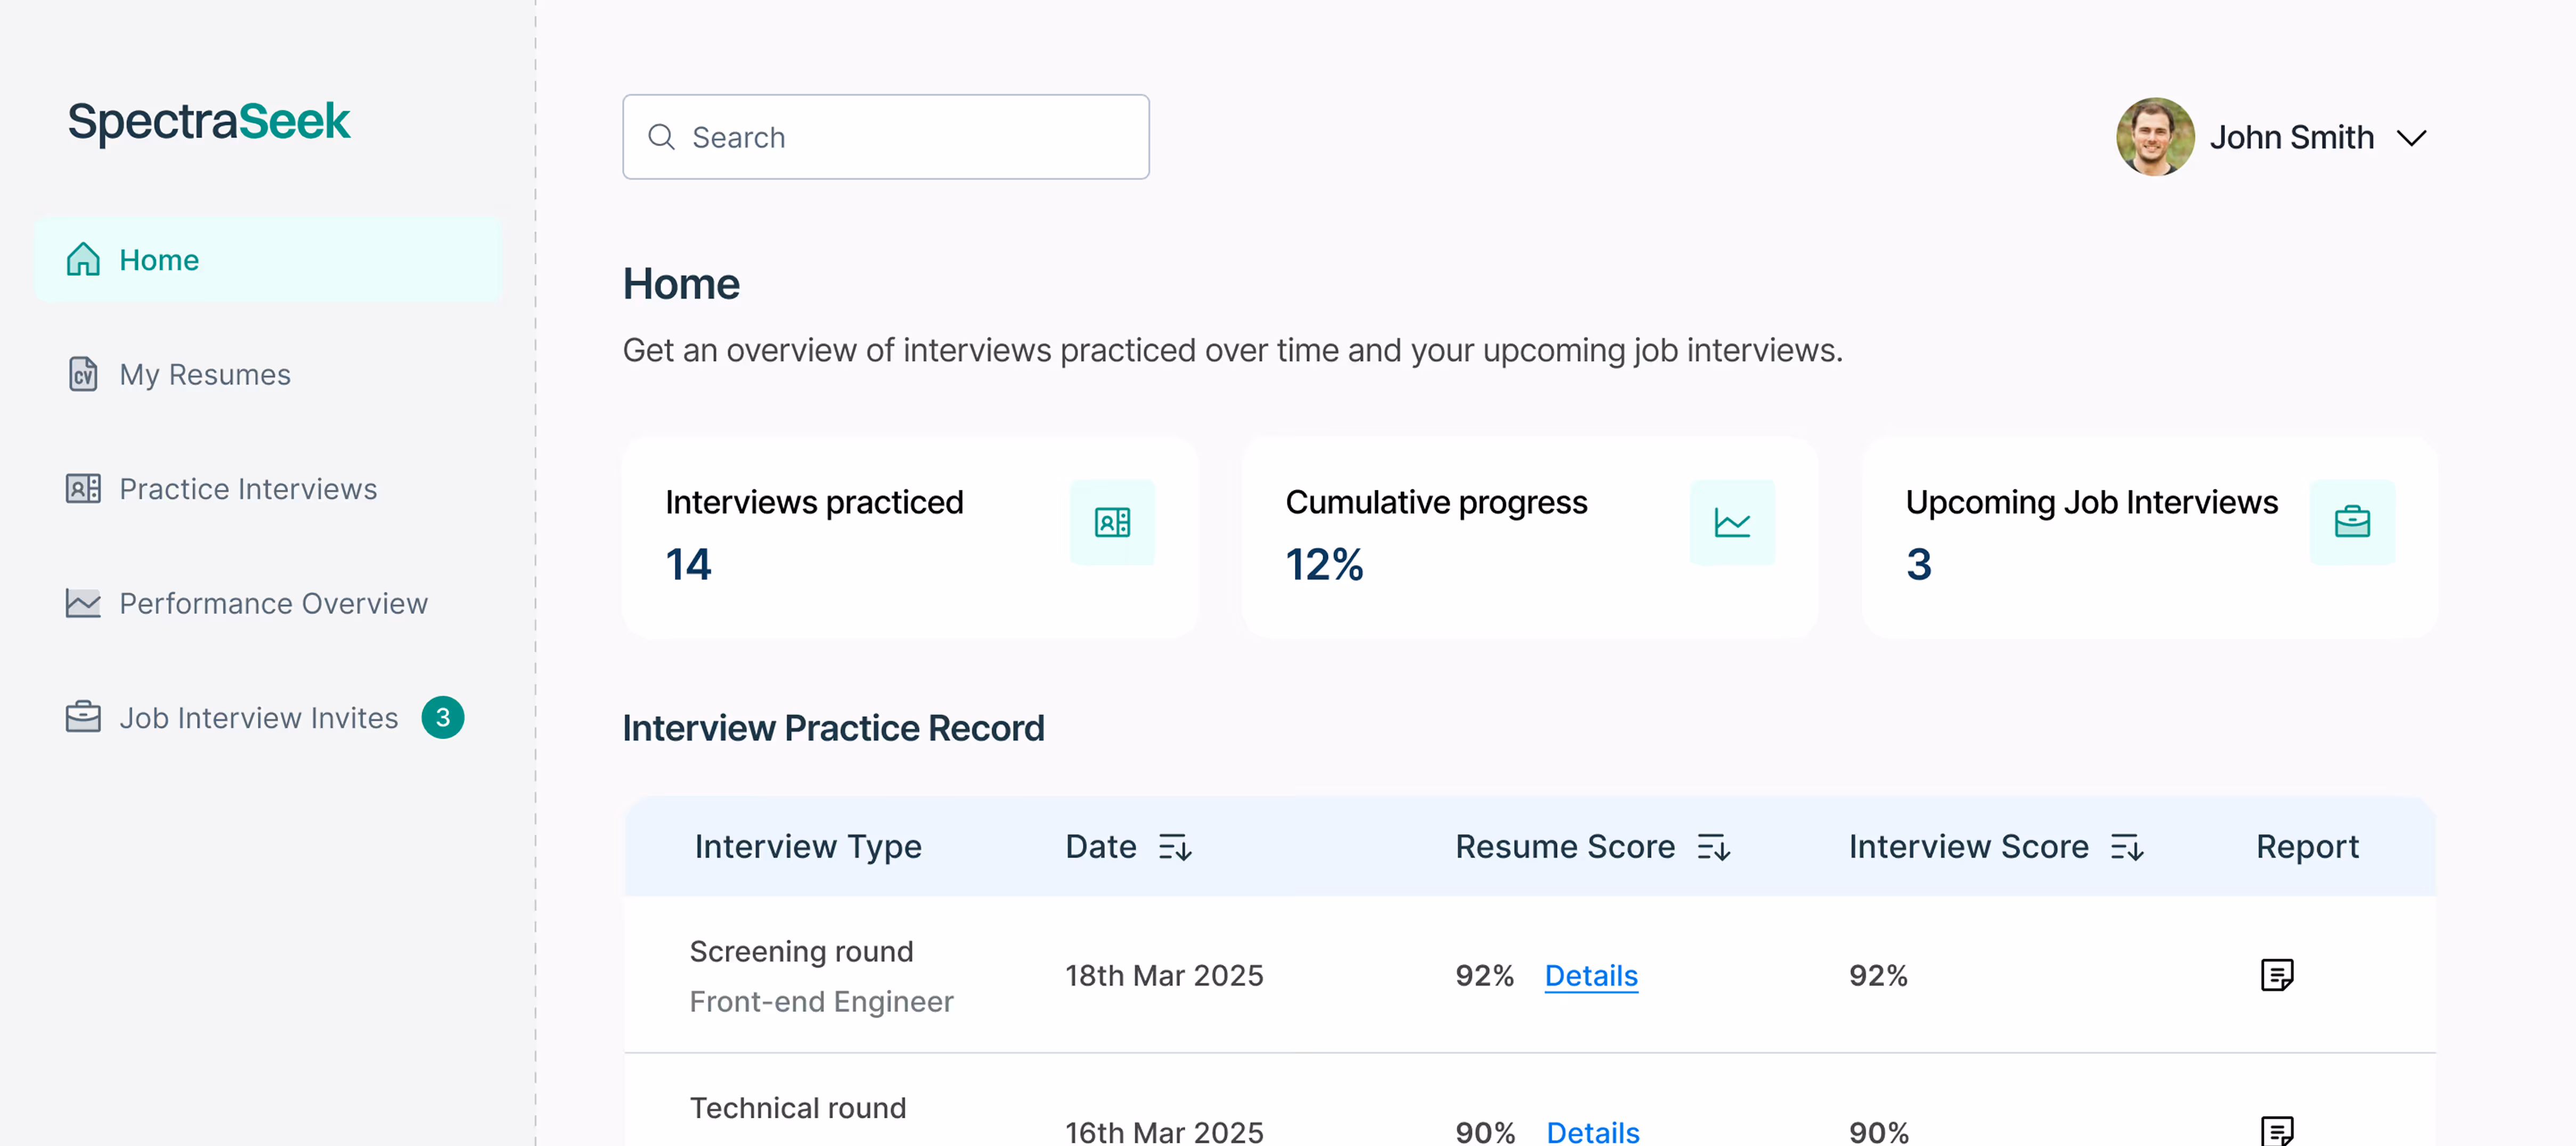Click the Technical round row title
The width and height of the screenshot is (2576, 1146).
pyautogui.click(x=798, y=1108)
